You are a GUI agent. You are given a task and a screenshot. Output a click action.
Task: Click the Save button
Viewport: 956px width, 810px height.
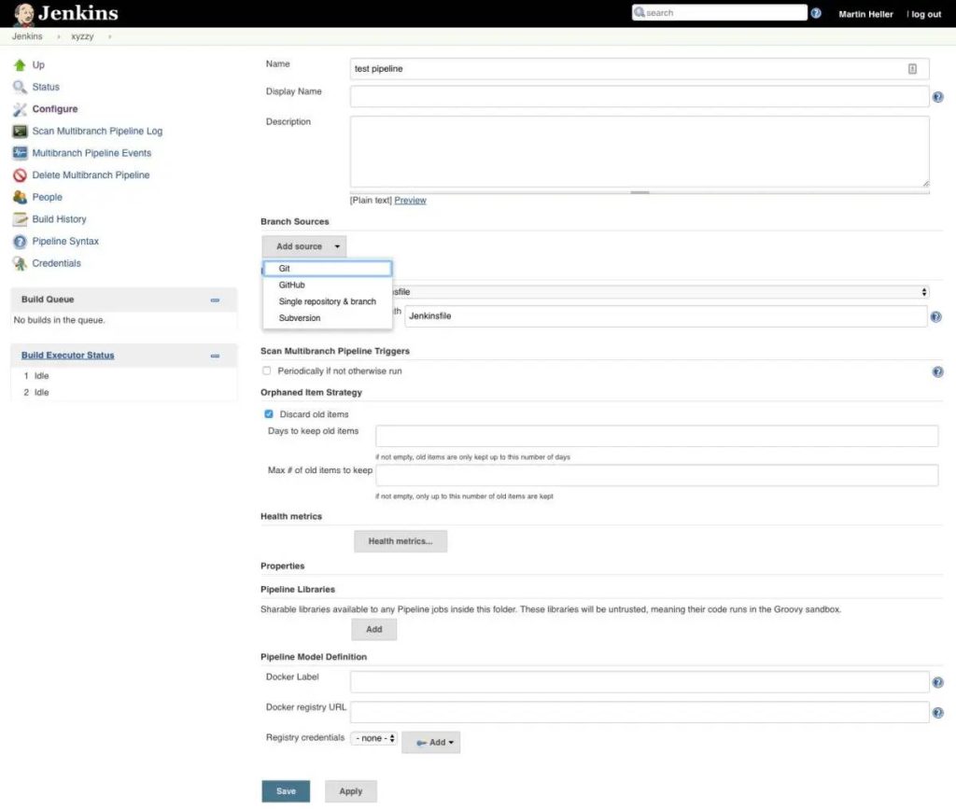coord(285,790)
